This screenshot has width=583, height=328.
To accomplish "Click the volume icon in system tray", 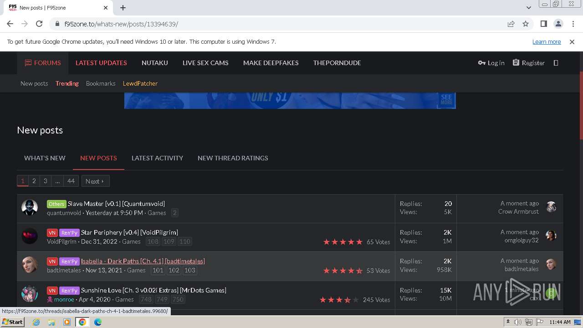I will tap(518, 322).
